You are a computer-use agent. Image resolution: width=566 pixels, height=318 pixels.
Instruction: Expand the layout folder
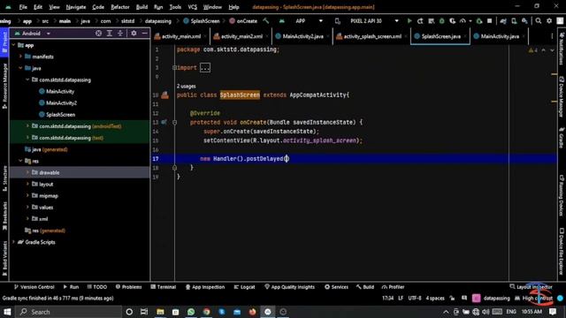pyautogui.click(x=27, y=184)
